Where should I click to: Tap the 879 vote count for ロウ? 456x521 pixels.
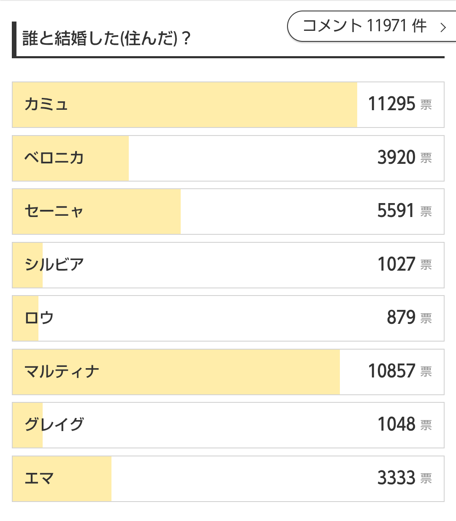coord(401,317)
